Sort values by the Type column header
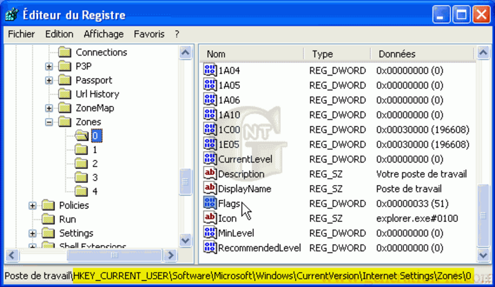This screenshot has width=495, height=287. click(337, 54)
